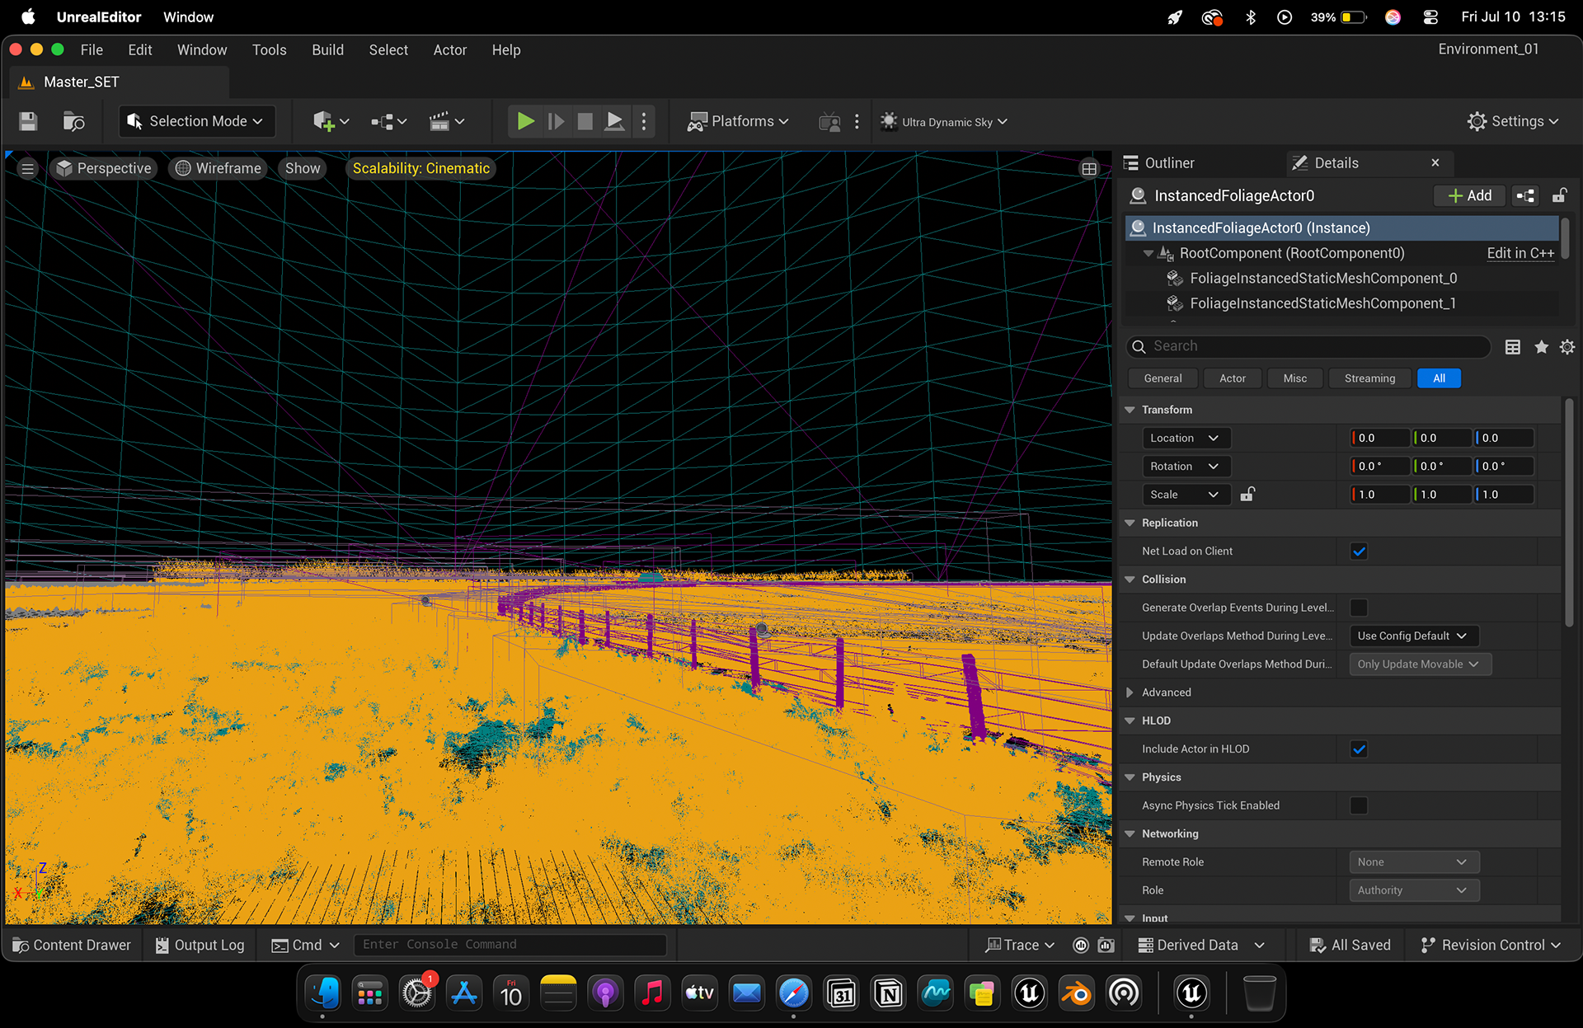Open the cinematics clapperboard icon
Viewport: 1583px width, 1028px height.
[x=439, y=121]
